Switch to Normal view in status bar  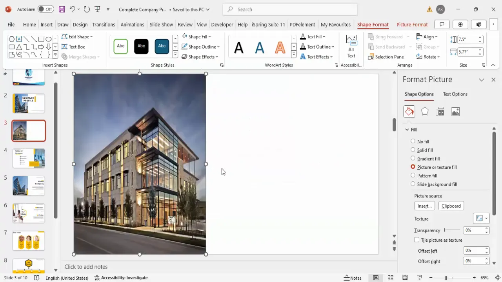pos(376,278)
